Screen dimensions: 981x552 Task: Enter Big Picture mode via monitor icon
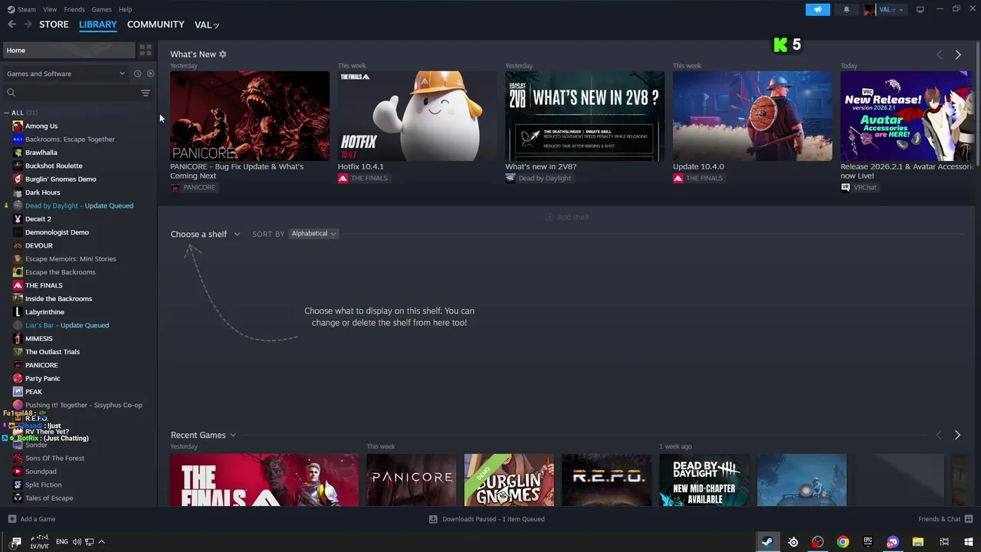(x=920, y=9)
